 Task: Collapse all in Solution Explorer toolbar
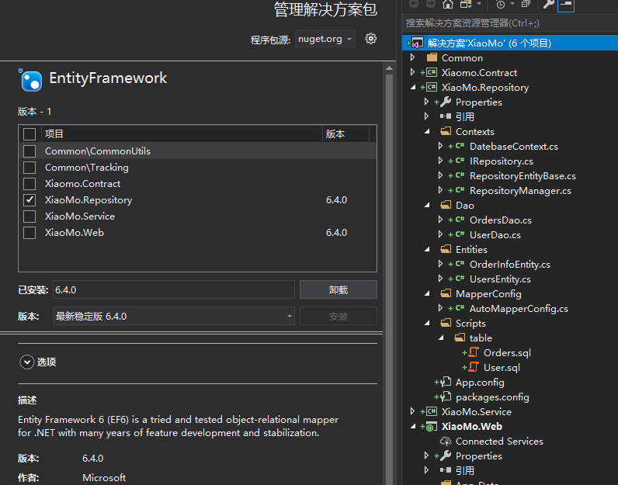526,4
